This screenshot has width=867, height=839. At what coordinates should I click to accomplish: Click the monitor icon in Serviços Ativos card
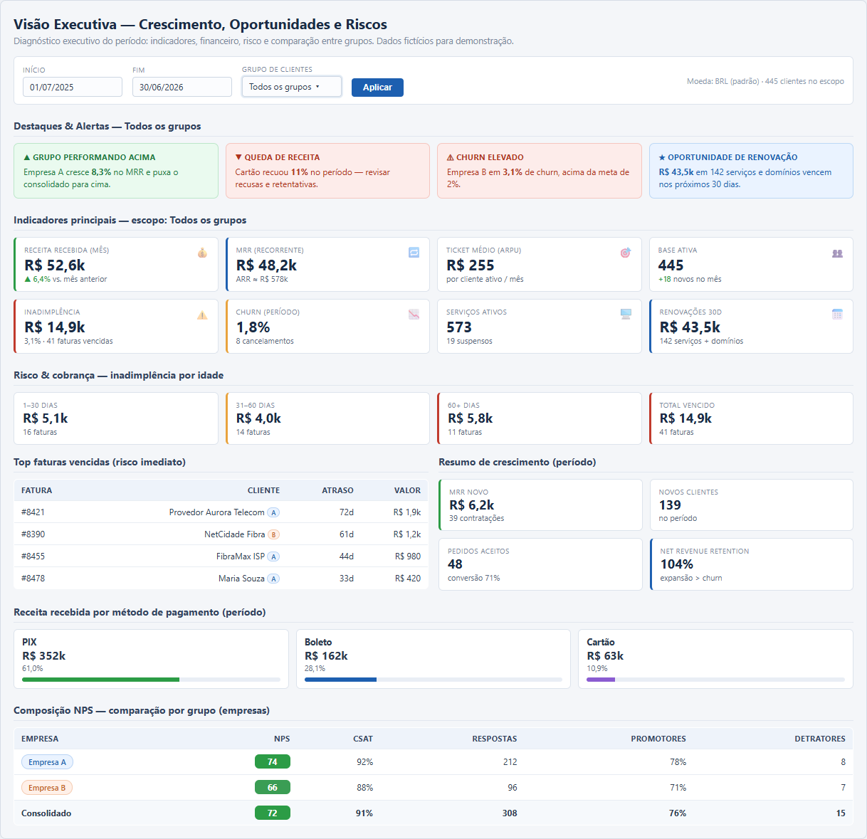626,315
